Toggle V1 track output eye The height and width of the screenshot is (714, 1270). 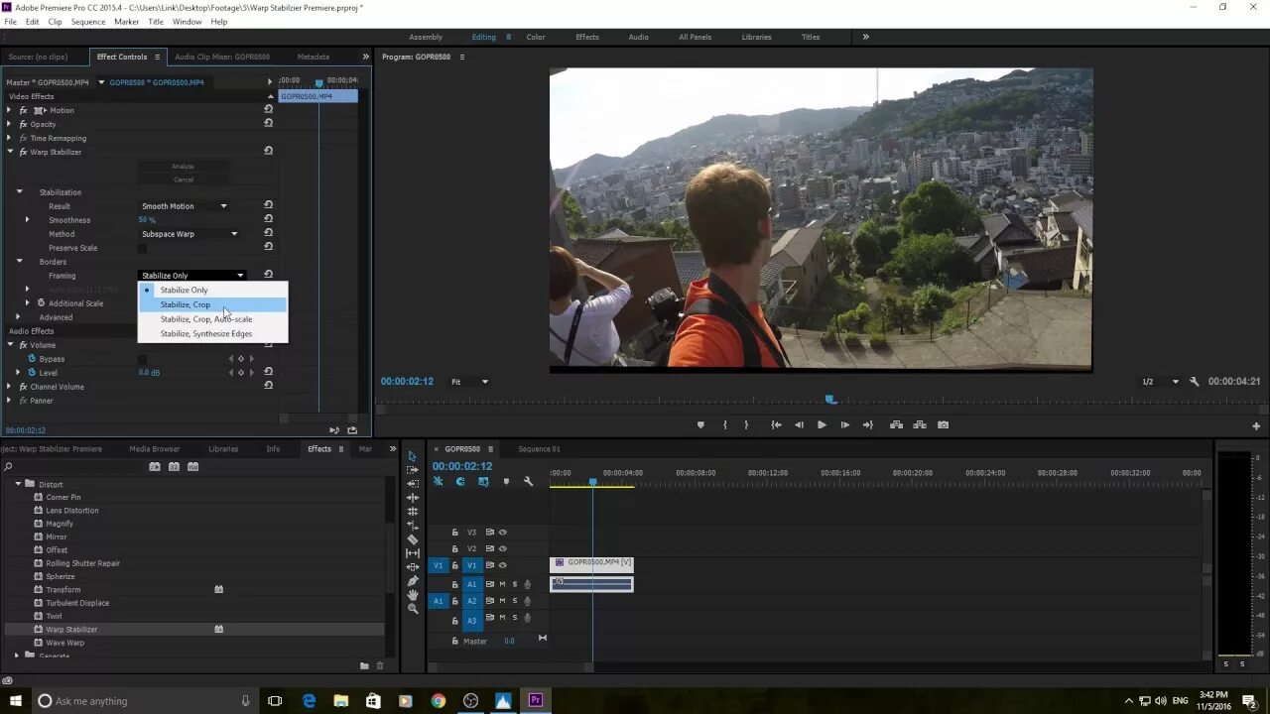(502, 565)
